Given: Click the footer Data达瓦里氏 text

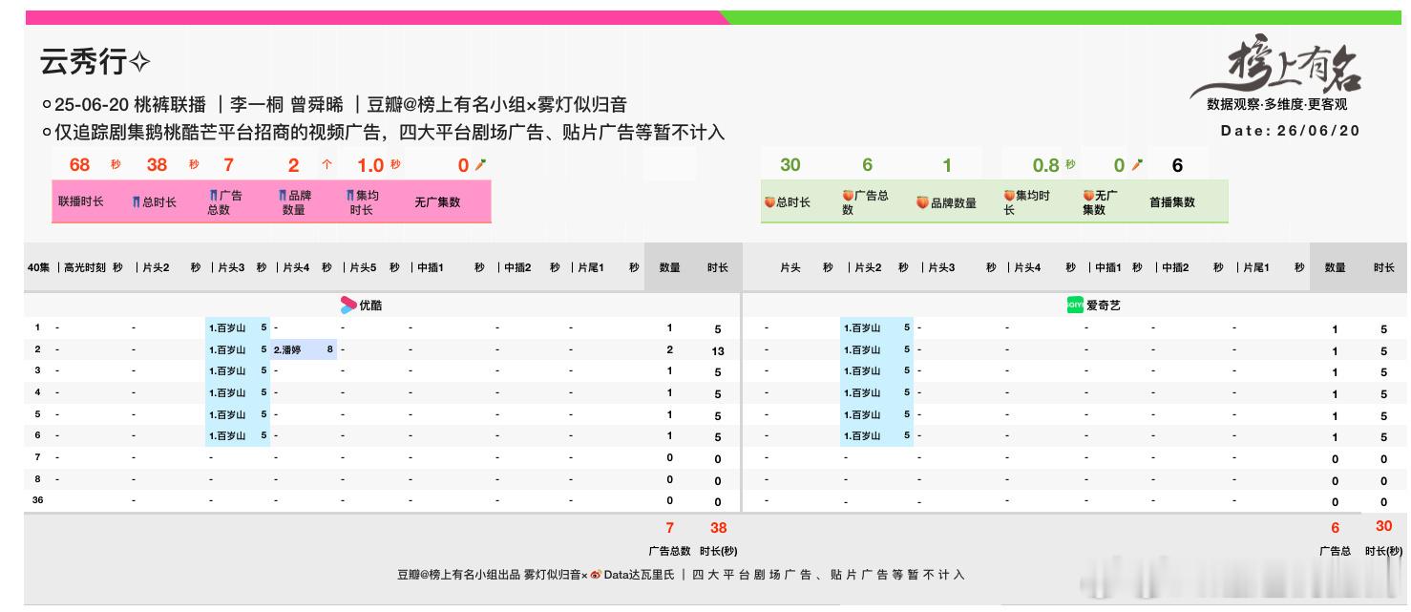Looking at the screenshot, I should 639,575.
